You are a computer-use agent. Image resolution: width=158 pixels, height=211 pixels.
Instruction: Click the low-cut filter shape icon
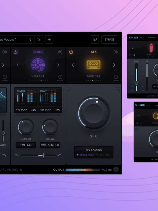(17, 155)
